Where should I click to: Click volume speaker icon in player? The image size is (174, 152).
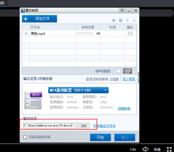pyautogui.click(x=145, y=149)
